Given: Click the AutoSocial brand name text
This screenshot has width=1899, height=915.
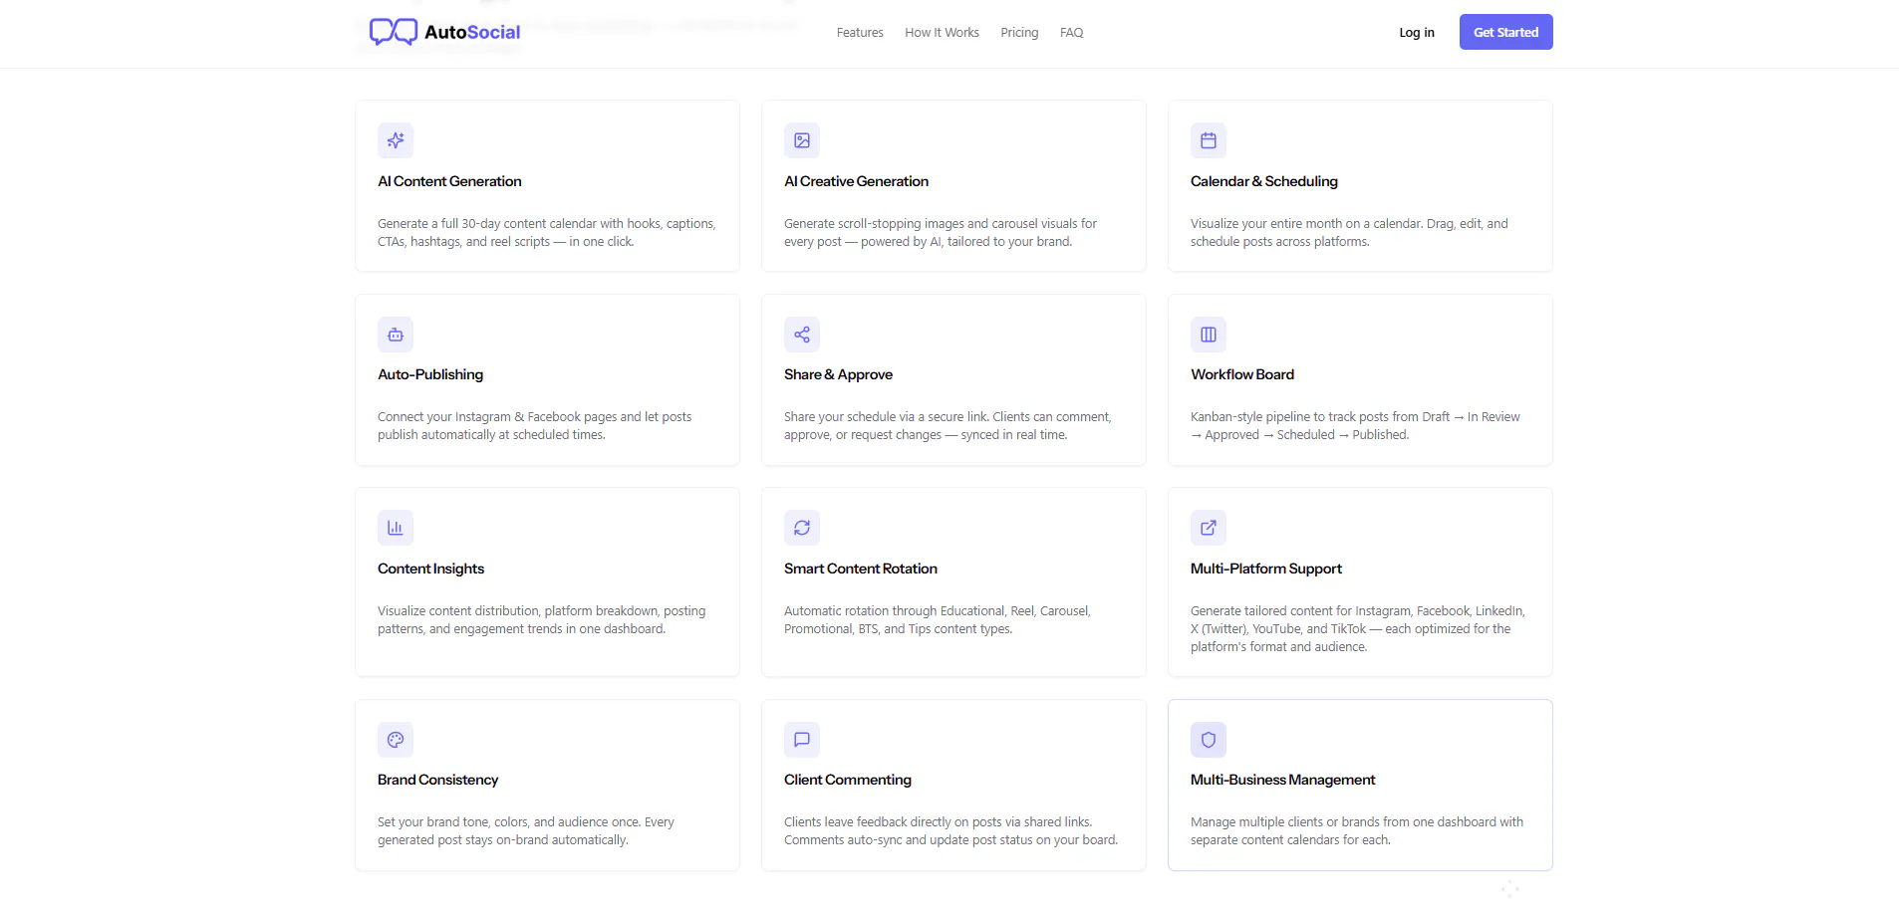Looking at the screenshot, I should click(x=472, y=32).
